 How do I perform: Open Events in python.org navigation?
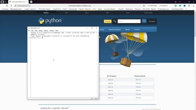pos(137,30)
